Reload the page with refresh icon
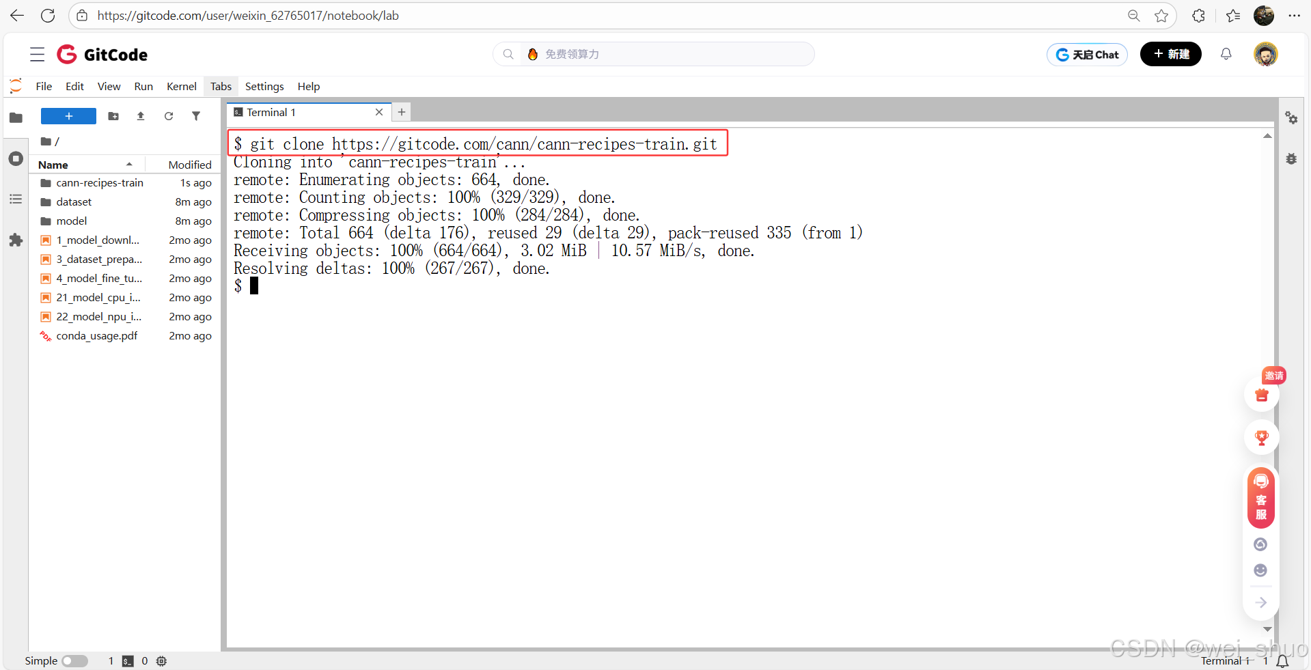This screenshot has width=1311, height=670. (48, 16)
